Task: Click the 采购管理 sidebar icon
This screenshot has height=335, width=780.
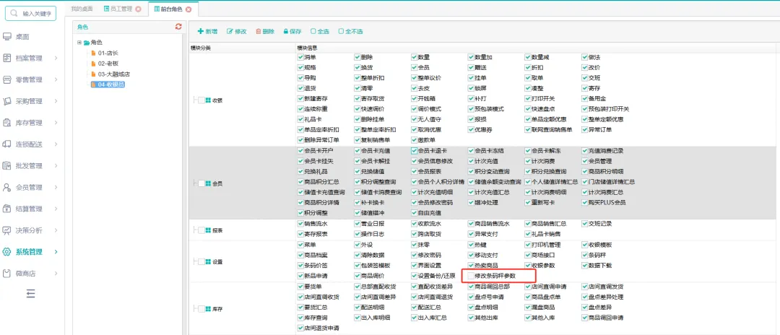Action: [x=7, y=101]
